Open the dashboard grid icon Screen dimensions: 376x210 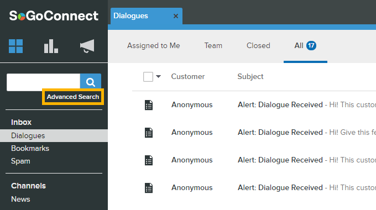[16, 46]
